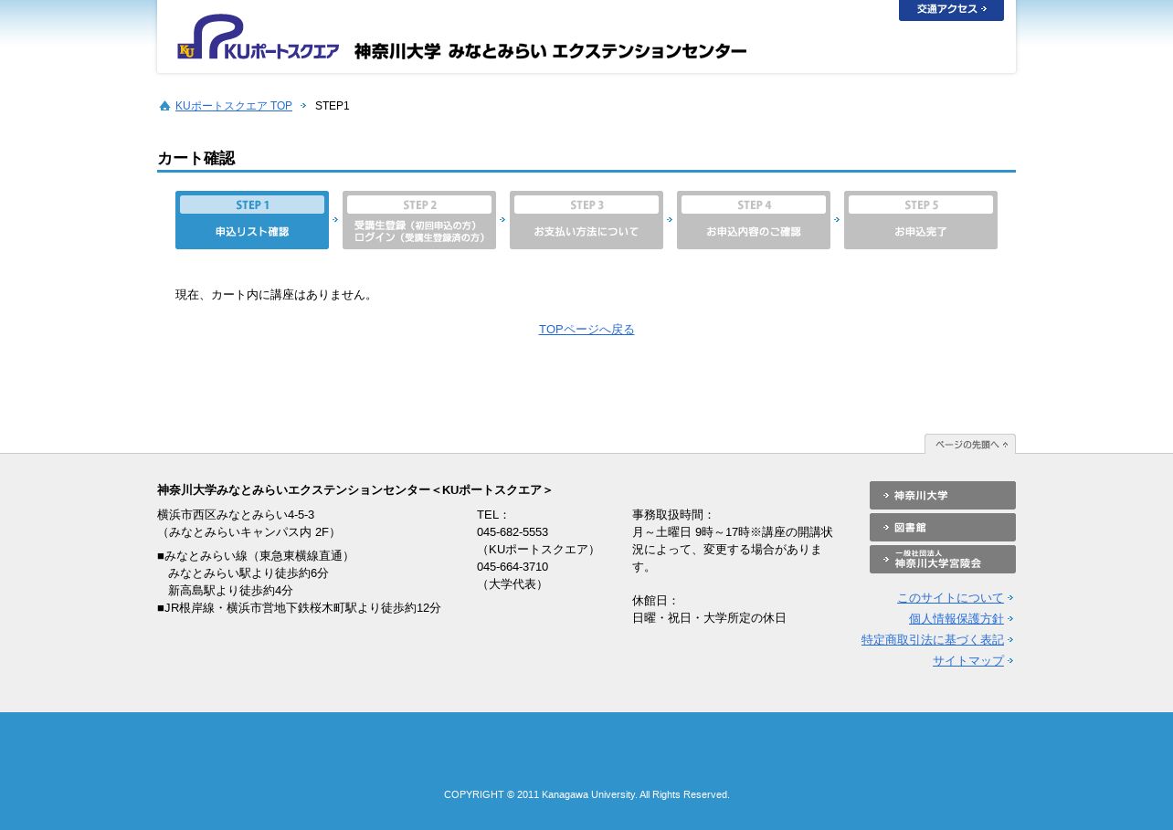Click JR根岸線 桜木町駅 access text
Viewport: 1173px width, 830px height.
299,608
